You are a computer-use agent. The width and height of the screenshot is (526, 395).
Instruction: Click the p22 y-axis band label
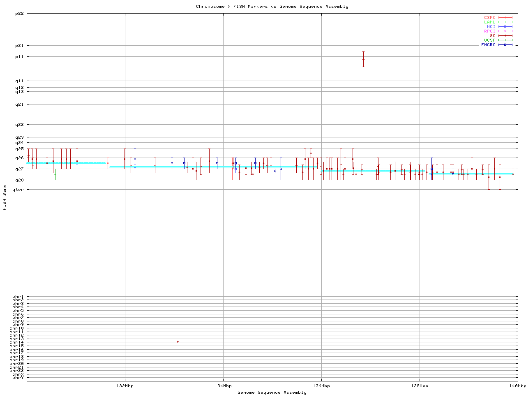click(x=19, y=14)
